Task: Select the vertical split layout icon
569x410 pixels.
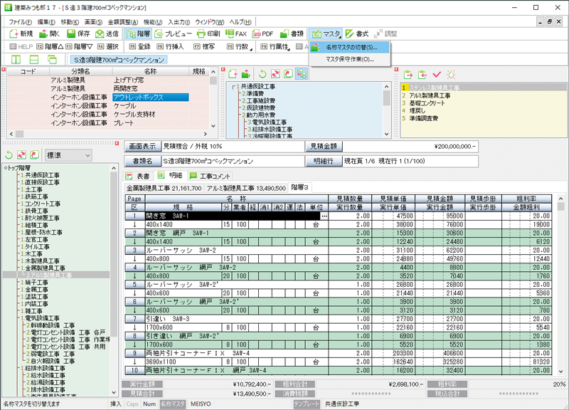Action: [16, 60]
